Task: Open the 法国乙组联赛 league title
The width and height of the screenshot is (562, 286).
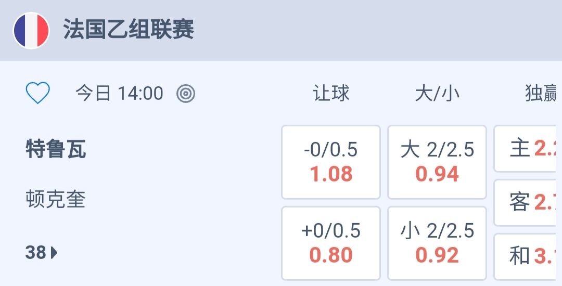Action: click(x=129, y=30)
